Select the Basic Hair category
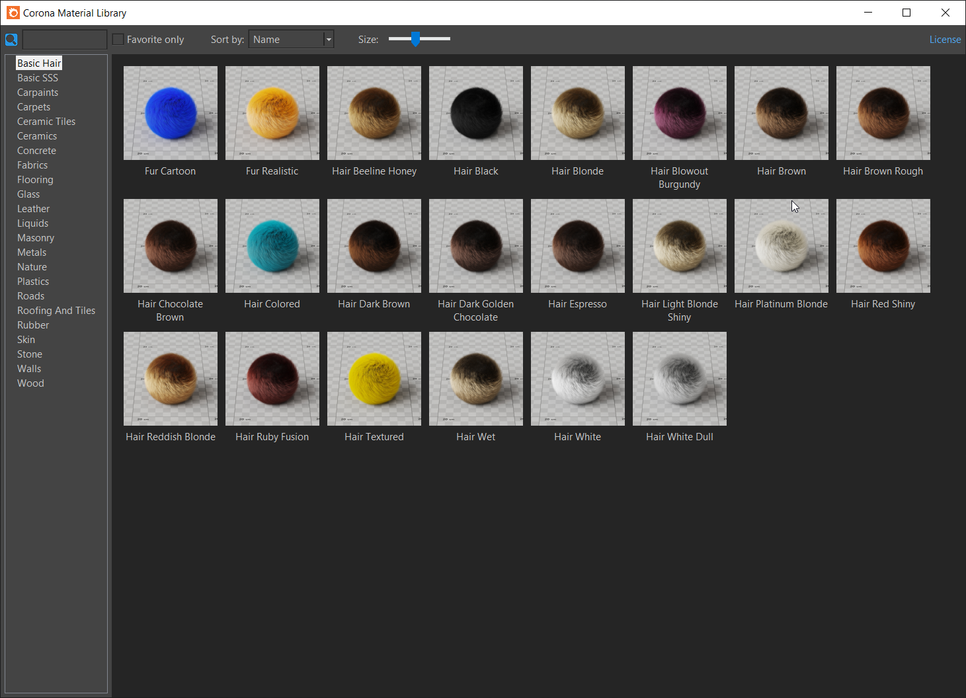The image size is (966, 698). [x=39, y=63]
